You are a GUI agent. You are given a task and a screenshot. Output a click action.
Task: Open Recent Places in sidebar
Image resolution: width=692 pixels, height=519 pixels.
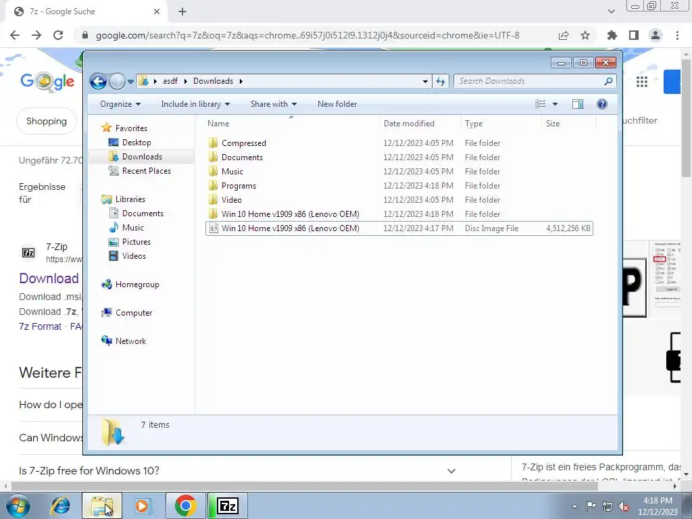click(x=146, y=171)
